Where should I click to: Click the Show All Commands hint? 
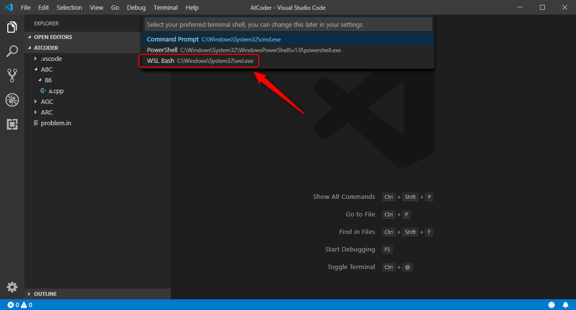point(344,197)
